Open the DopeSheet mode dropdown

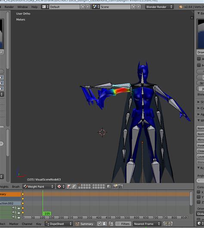point(59,224)
